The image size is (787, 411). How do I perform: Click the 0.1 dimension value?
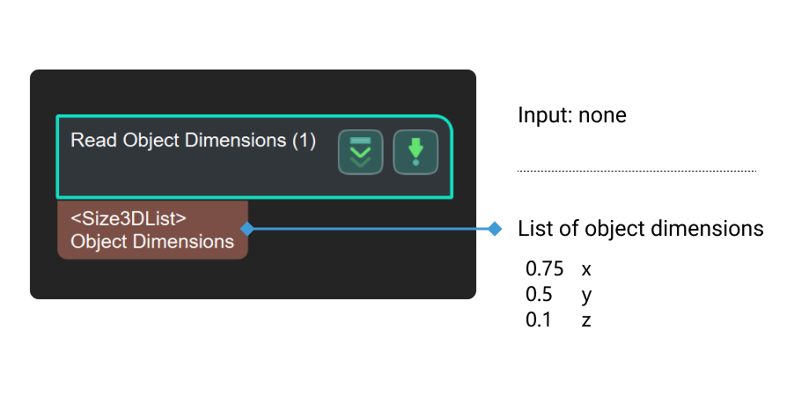tap(539, 320)
